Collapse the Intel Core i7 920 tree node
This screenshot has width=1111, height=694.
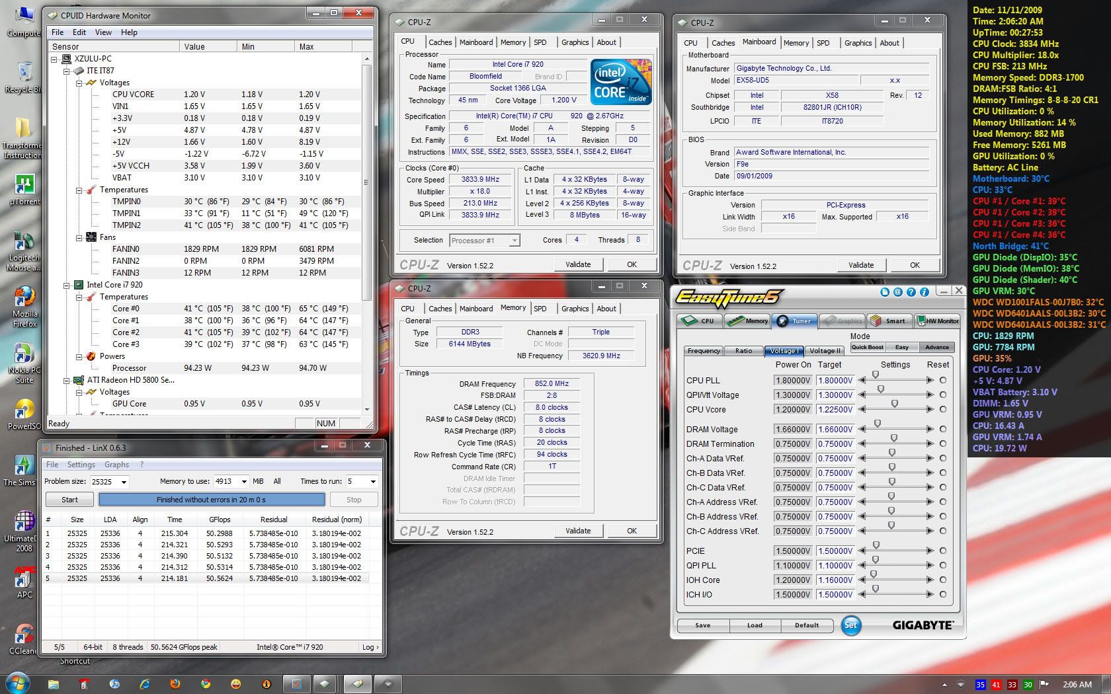66,285
